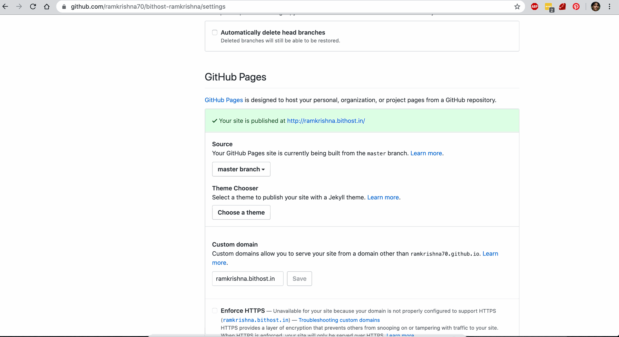Click the browser forward arrow

coord(19,6)
